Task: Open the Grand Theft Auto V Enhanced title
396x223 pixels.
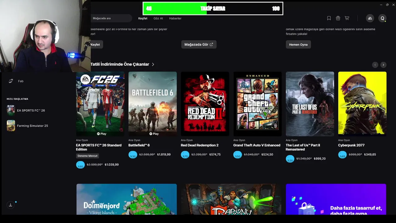Action: [x=257, y=145]
